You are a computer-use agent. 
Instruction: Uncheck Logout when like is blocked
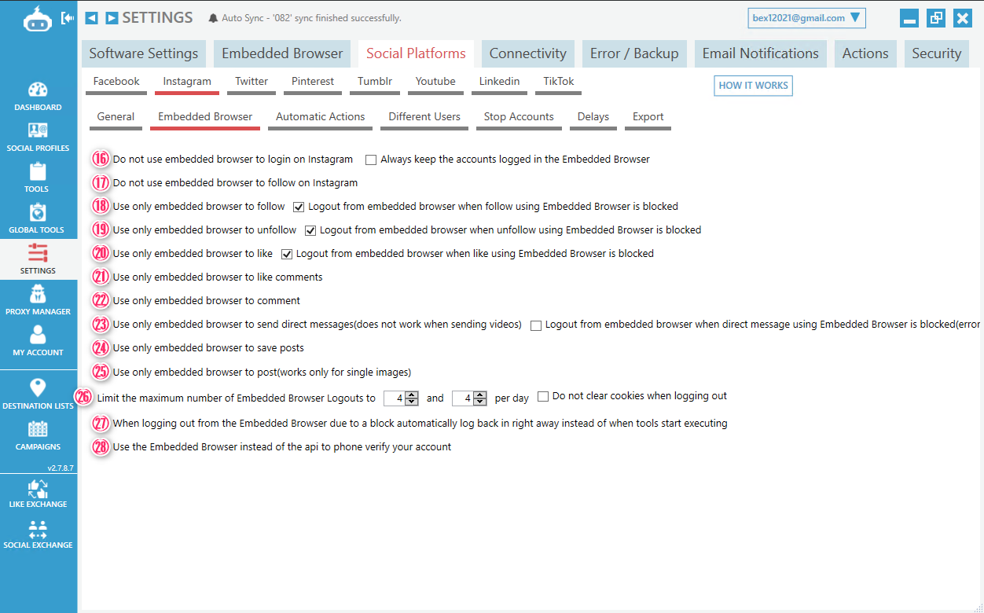coord(287,254)
